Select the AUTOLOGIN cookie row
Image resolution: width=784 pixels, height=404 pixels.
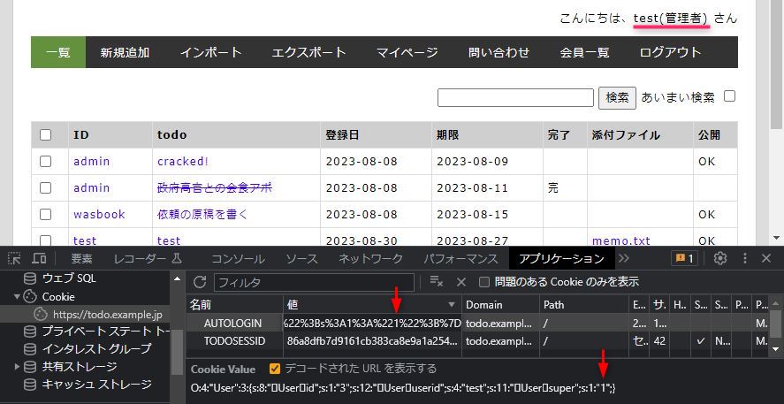477,323
